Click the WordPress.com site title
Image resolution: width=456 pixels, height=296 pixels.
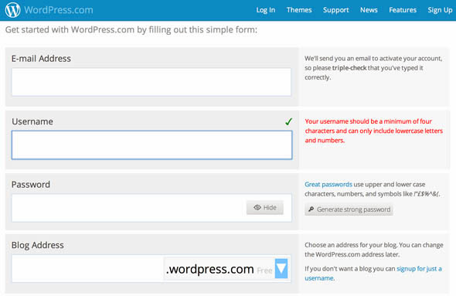coord(59,10)
